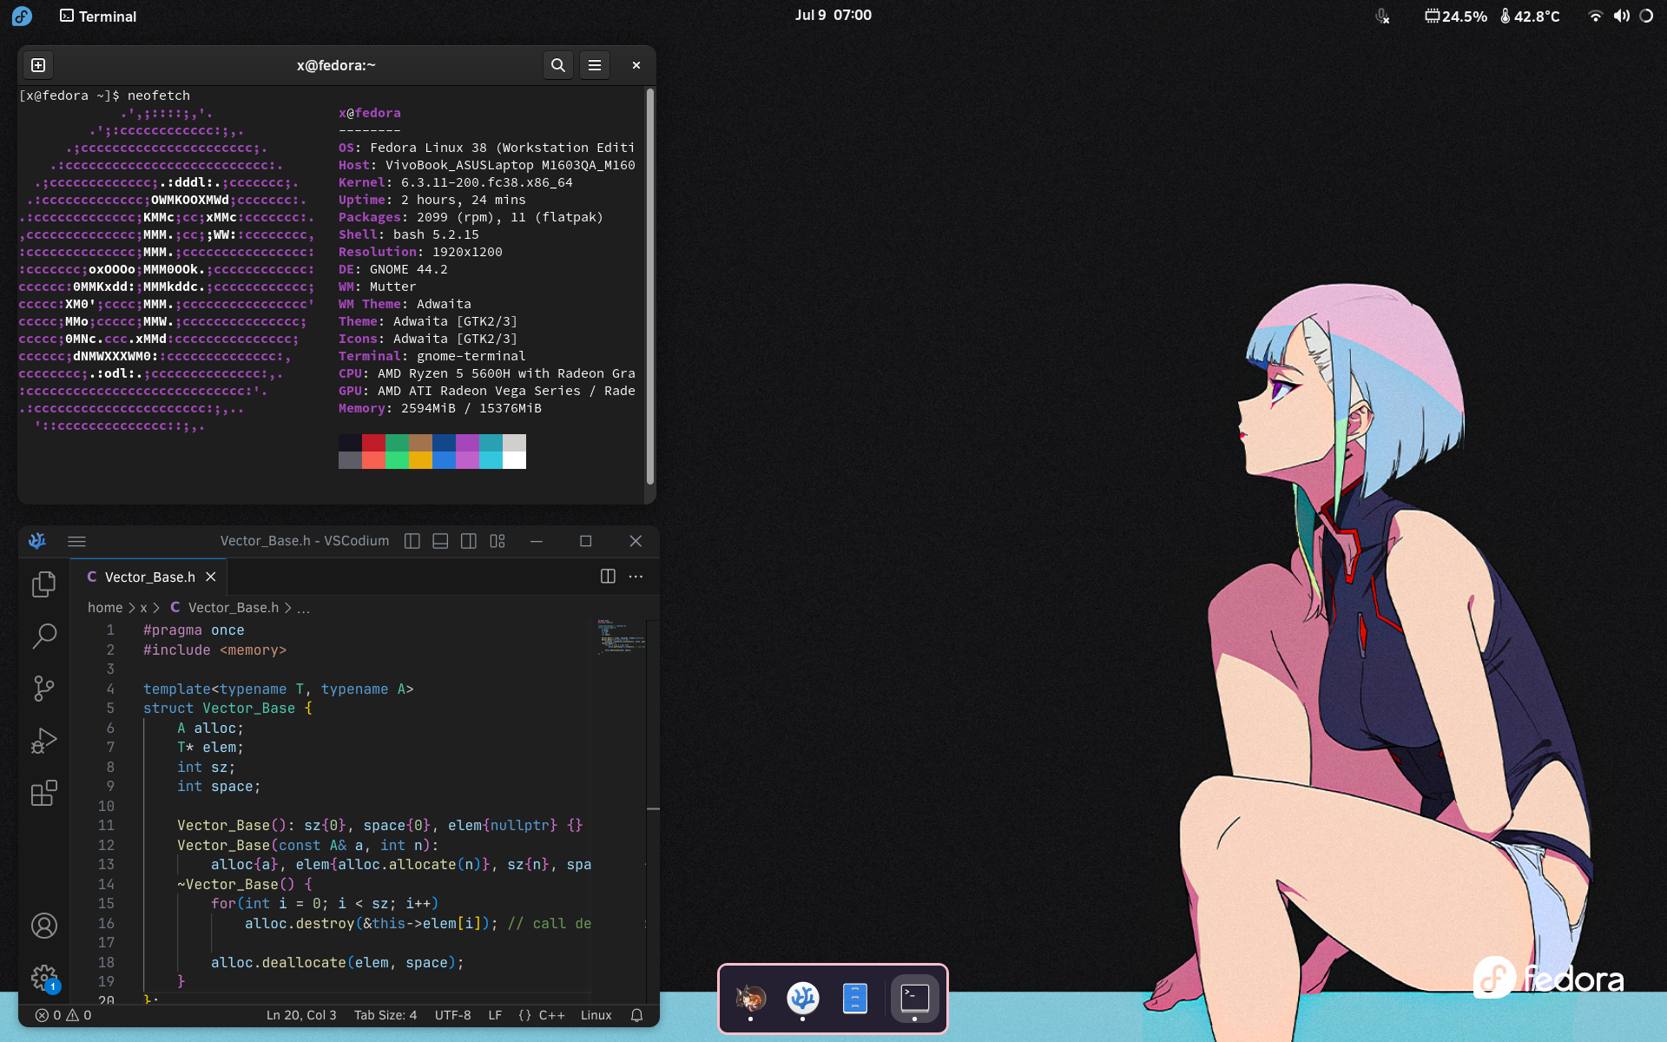
Task: Change language mode from C++
Action: 551,1015
